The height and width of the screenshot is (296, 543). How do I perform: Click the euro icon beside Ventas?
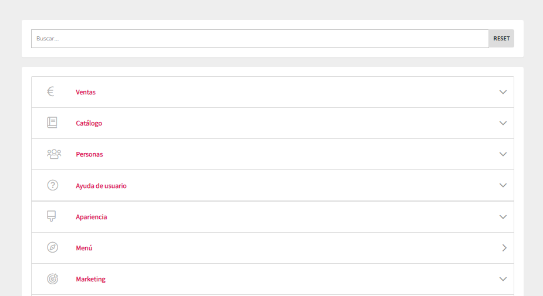(51, 91)
